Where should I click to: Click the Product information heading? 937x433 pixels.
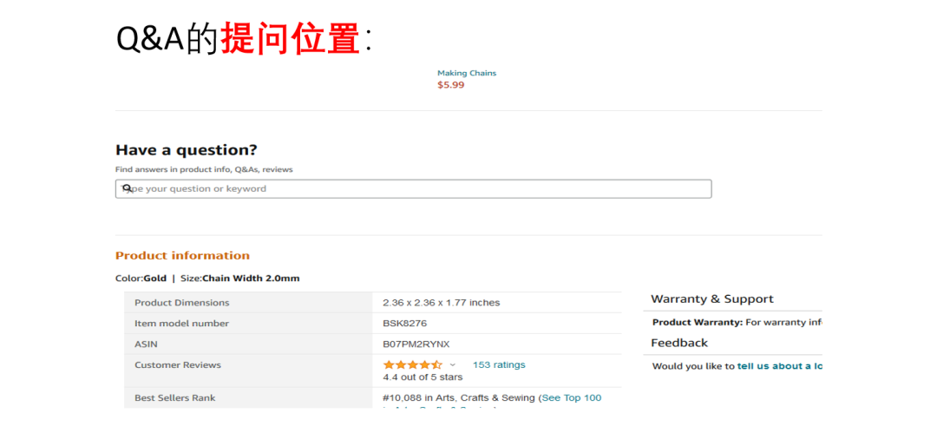(182, 256)
